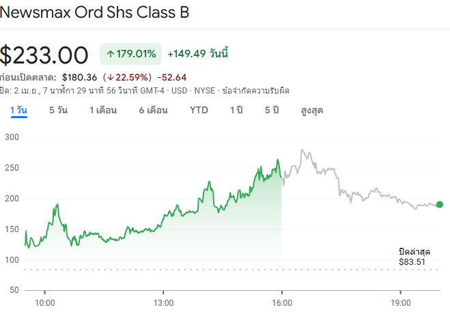Screen dimensions: 450x314
Task: Click the 16:00 time axis label
Action: click(x=282, y=302)
